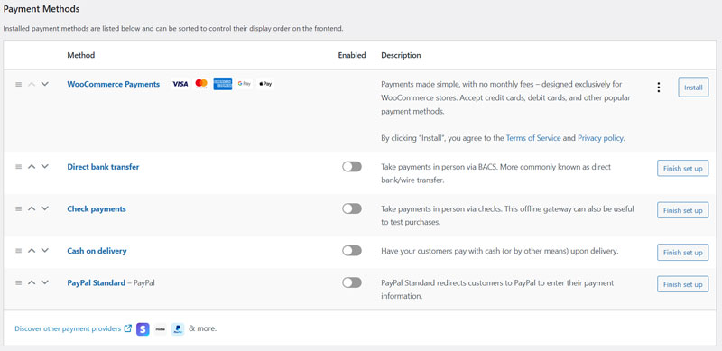Open Discover other payment providers link
722x351 pixels.
pos(73,328)
